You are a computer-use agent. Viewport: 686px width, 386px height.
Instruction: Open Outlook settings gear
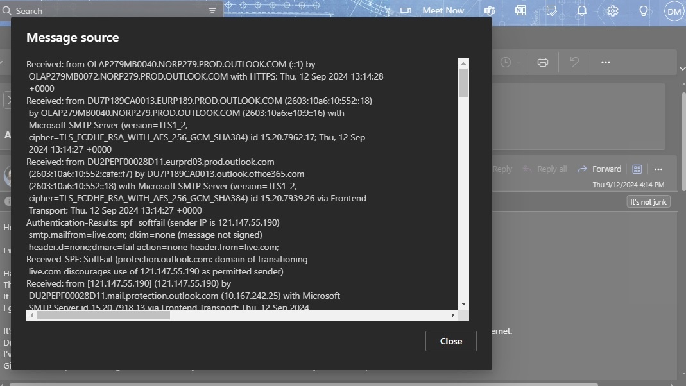[612, 10]
